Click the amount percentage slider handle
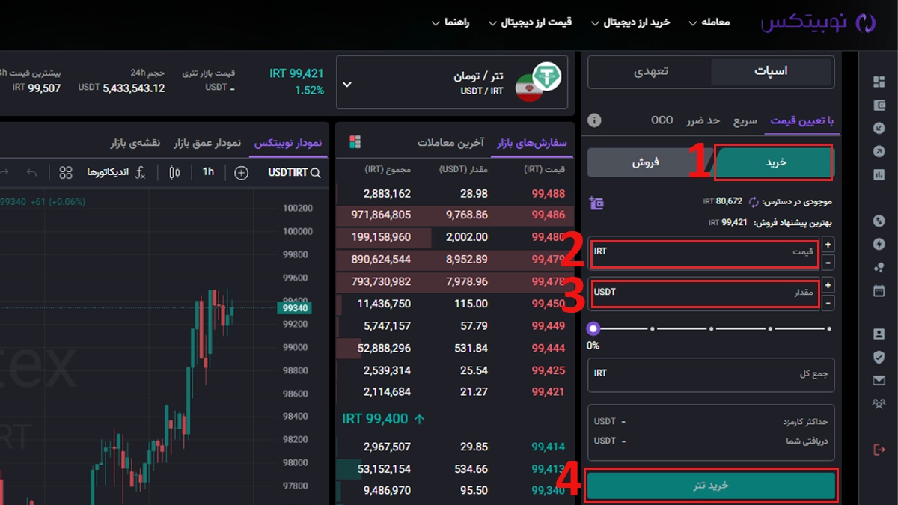This screenshot has width=898, height=505. point(593,328)
